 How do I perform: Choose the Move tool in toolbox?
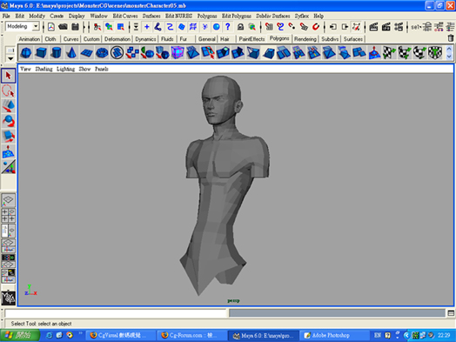point(8,106)
